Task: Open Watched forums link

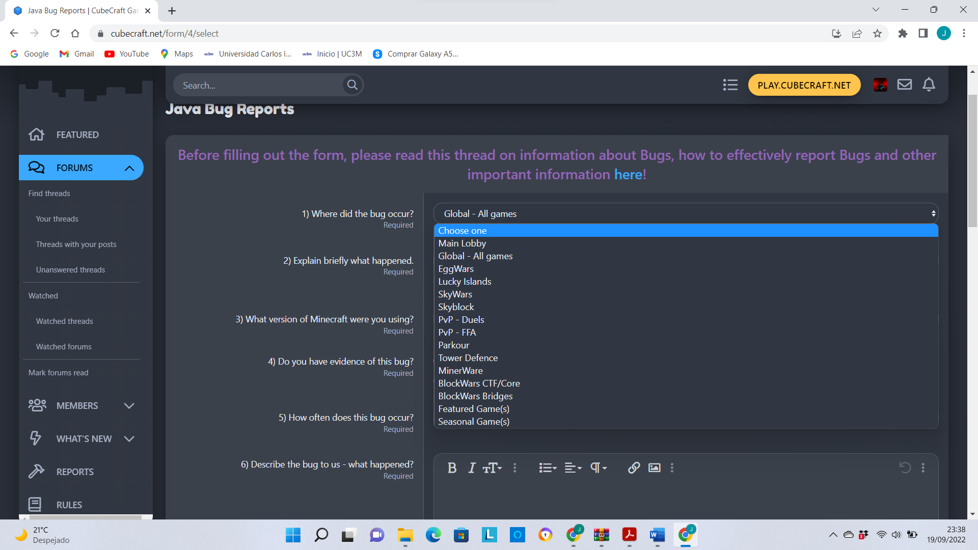Action: [x=64, y=347]
